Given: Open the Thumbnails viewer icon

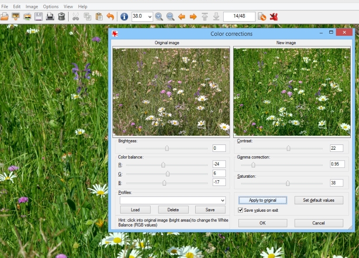Looking at the screenshot, I should 27,17.
